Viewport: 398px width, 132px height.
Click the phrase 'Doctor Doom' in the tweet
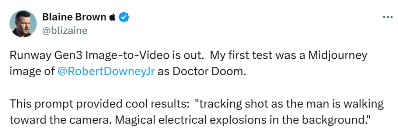[208, 71]
